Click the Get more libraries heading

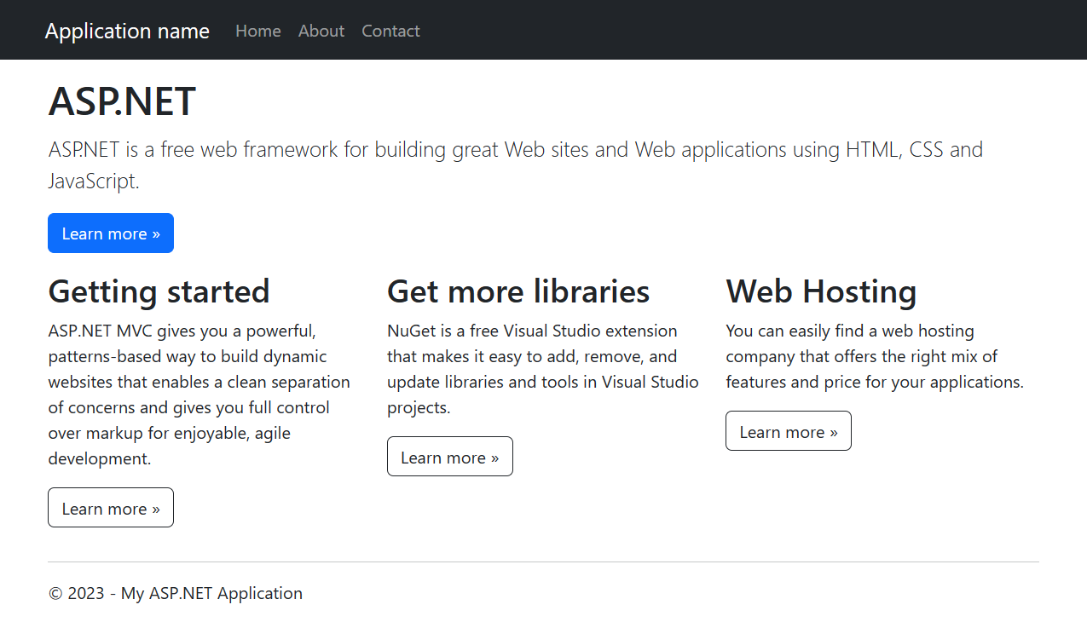tap(518, 291)
